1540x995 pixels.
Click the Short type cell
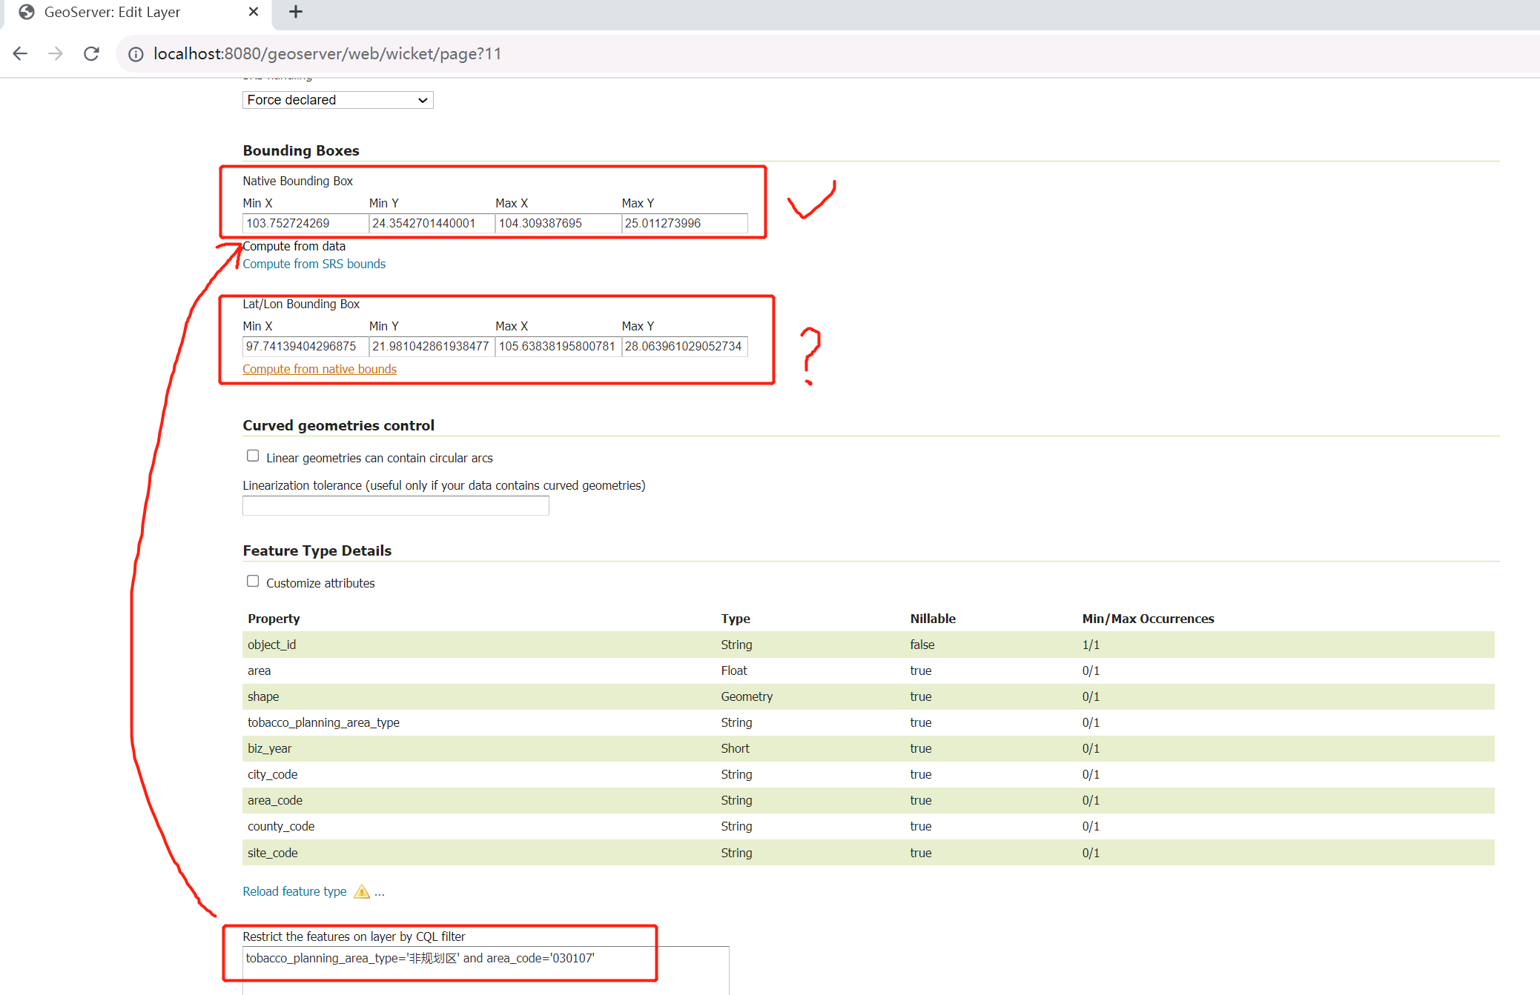[x=735, y=748]
